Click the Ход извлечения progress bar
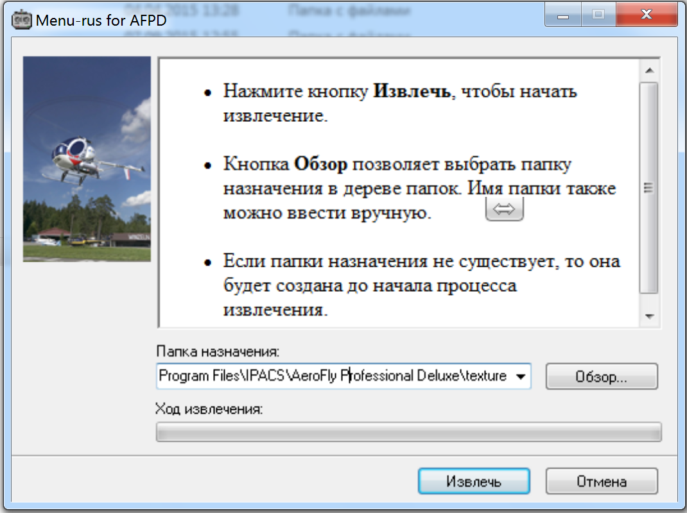Screen dimensions: 687x513 408,432
